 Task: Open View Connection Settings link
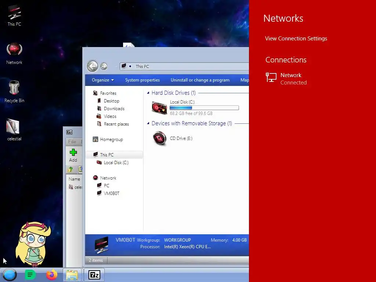[x=296, y=38]
